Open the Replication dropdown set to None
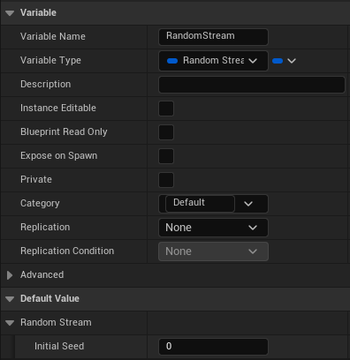The height and width of the screenshot is (360, 350). tap(213, 228)
